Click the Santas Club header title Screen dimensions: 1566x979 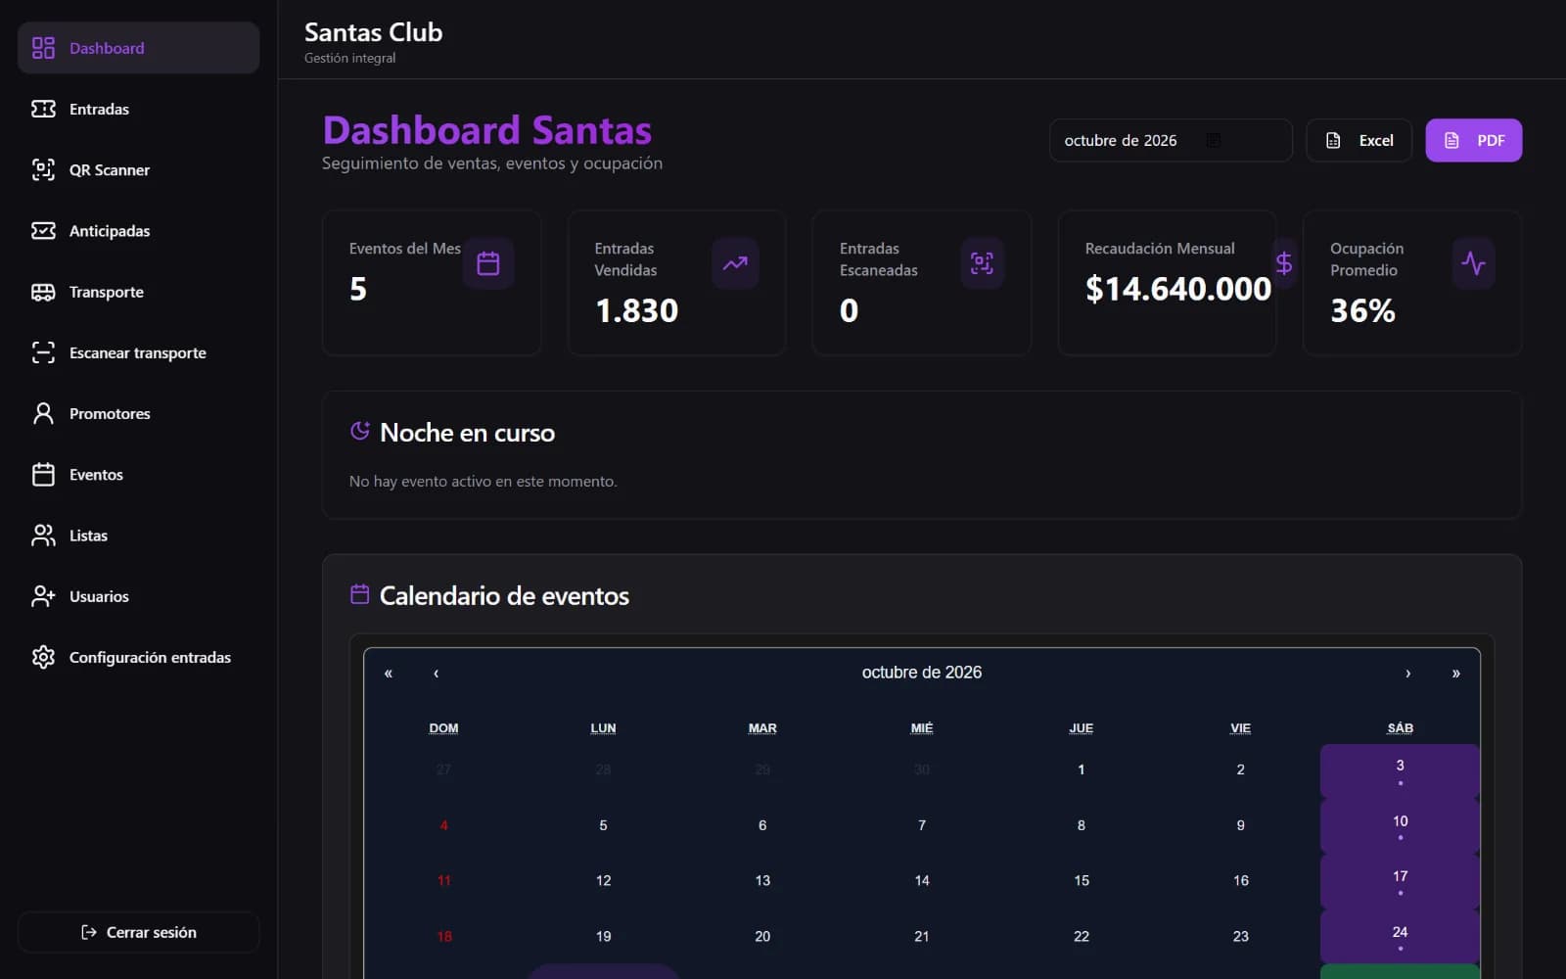click(373, 32)
